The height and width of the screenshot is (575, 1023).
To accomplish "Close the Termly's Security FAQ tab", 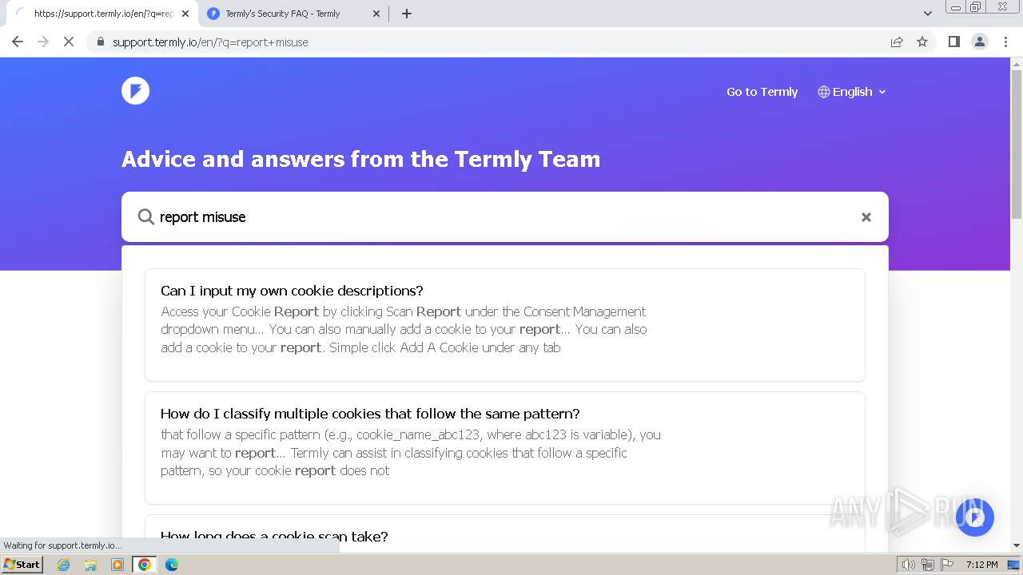I will pyautogui.click(x=376, y=14).
